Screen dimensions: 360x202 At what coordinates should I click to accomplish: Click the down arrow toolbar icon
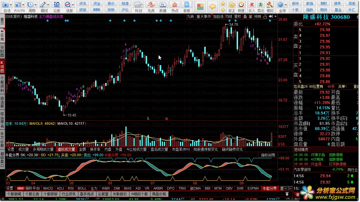click(223, 10)
